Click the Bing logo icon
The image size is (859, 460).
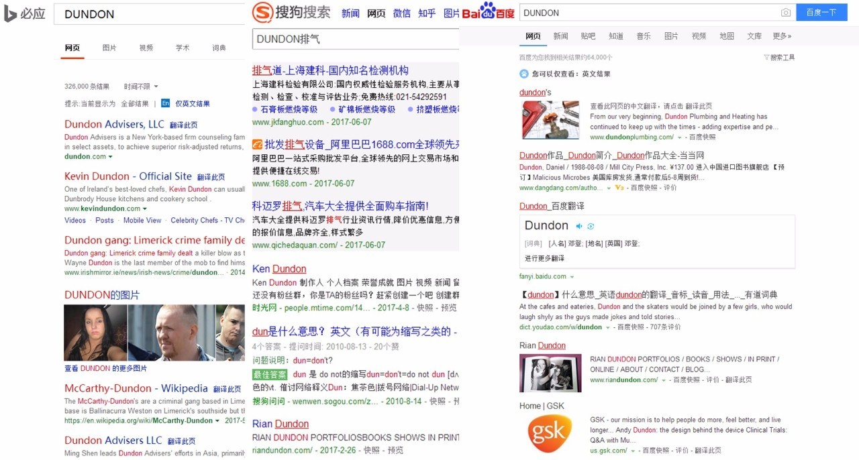tap(11, 13)
